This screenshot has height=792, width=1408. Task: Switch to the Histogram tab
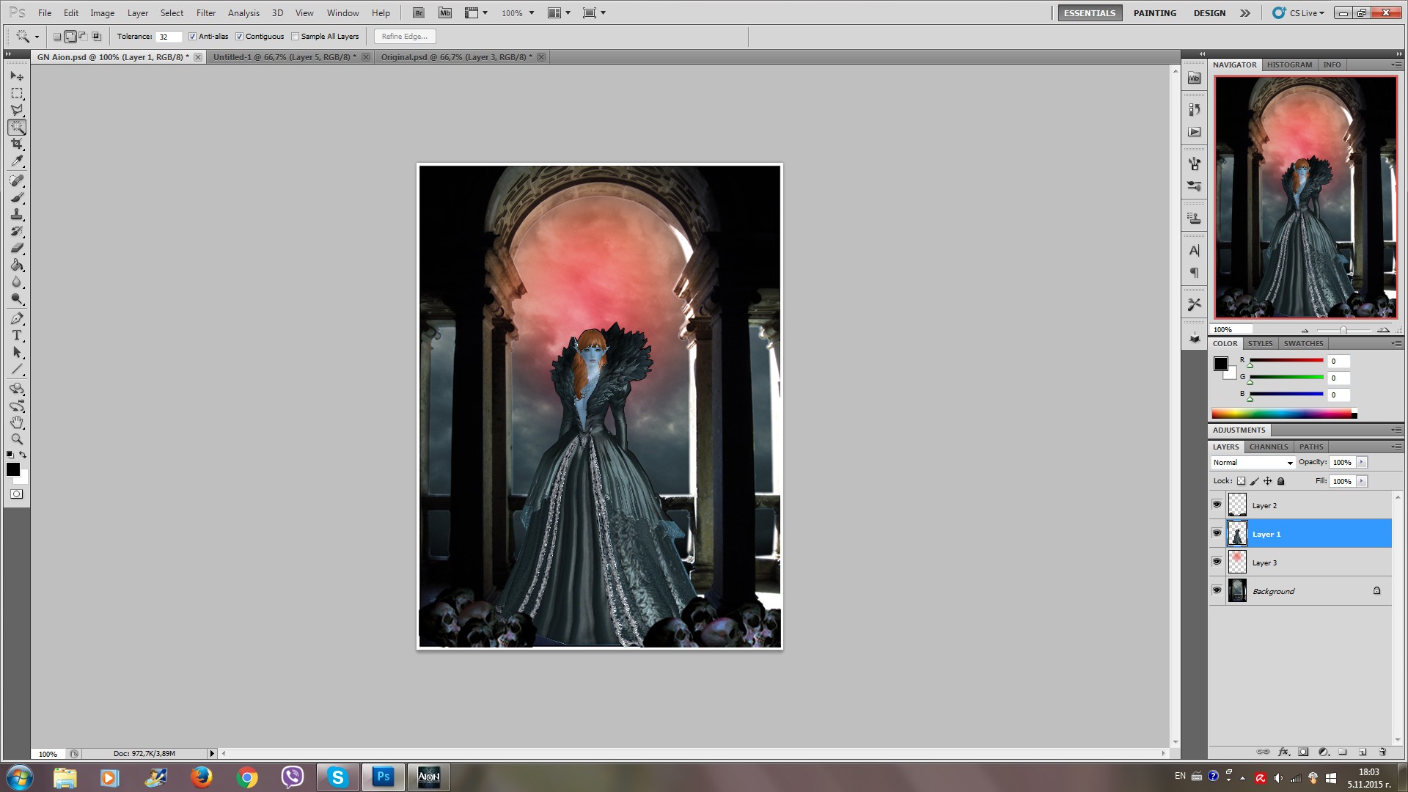tap(1289, 65)
